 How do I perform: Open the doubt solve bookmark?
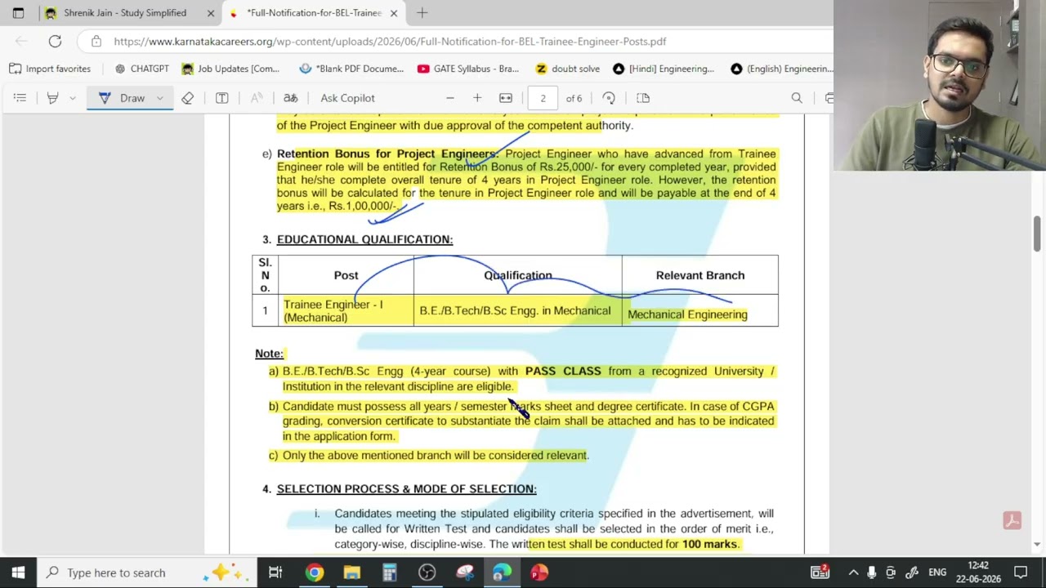568,69
